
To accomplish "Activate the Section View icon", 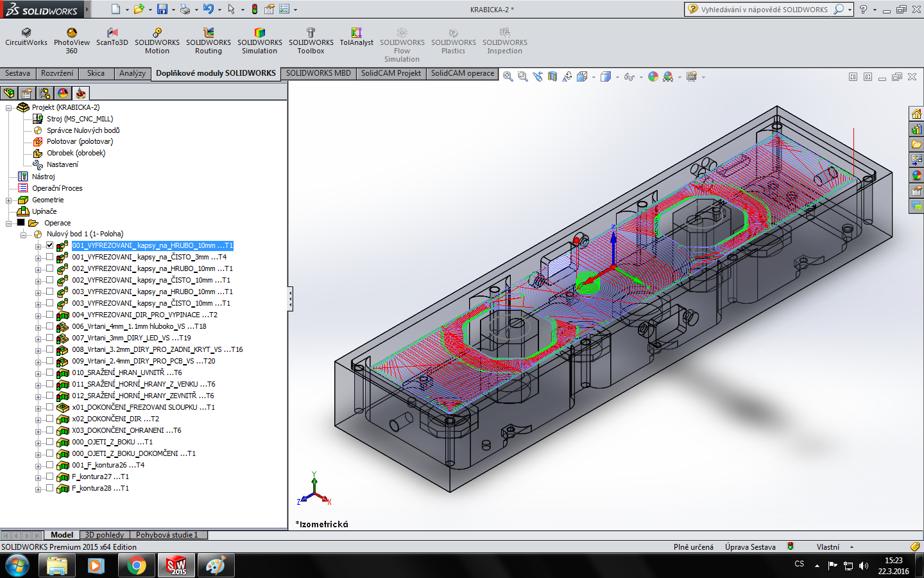I will point(552,76).
